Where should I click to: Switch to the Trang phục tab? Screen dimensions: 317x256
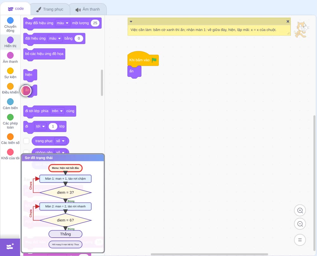point(50,9)
